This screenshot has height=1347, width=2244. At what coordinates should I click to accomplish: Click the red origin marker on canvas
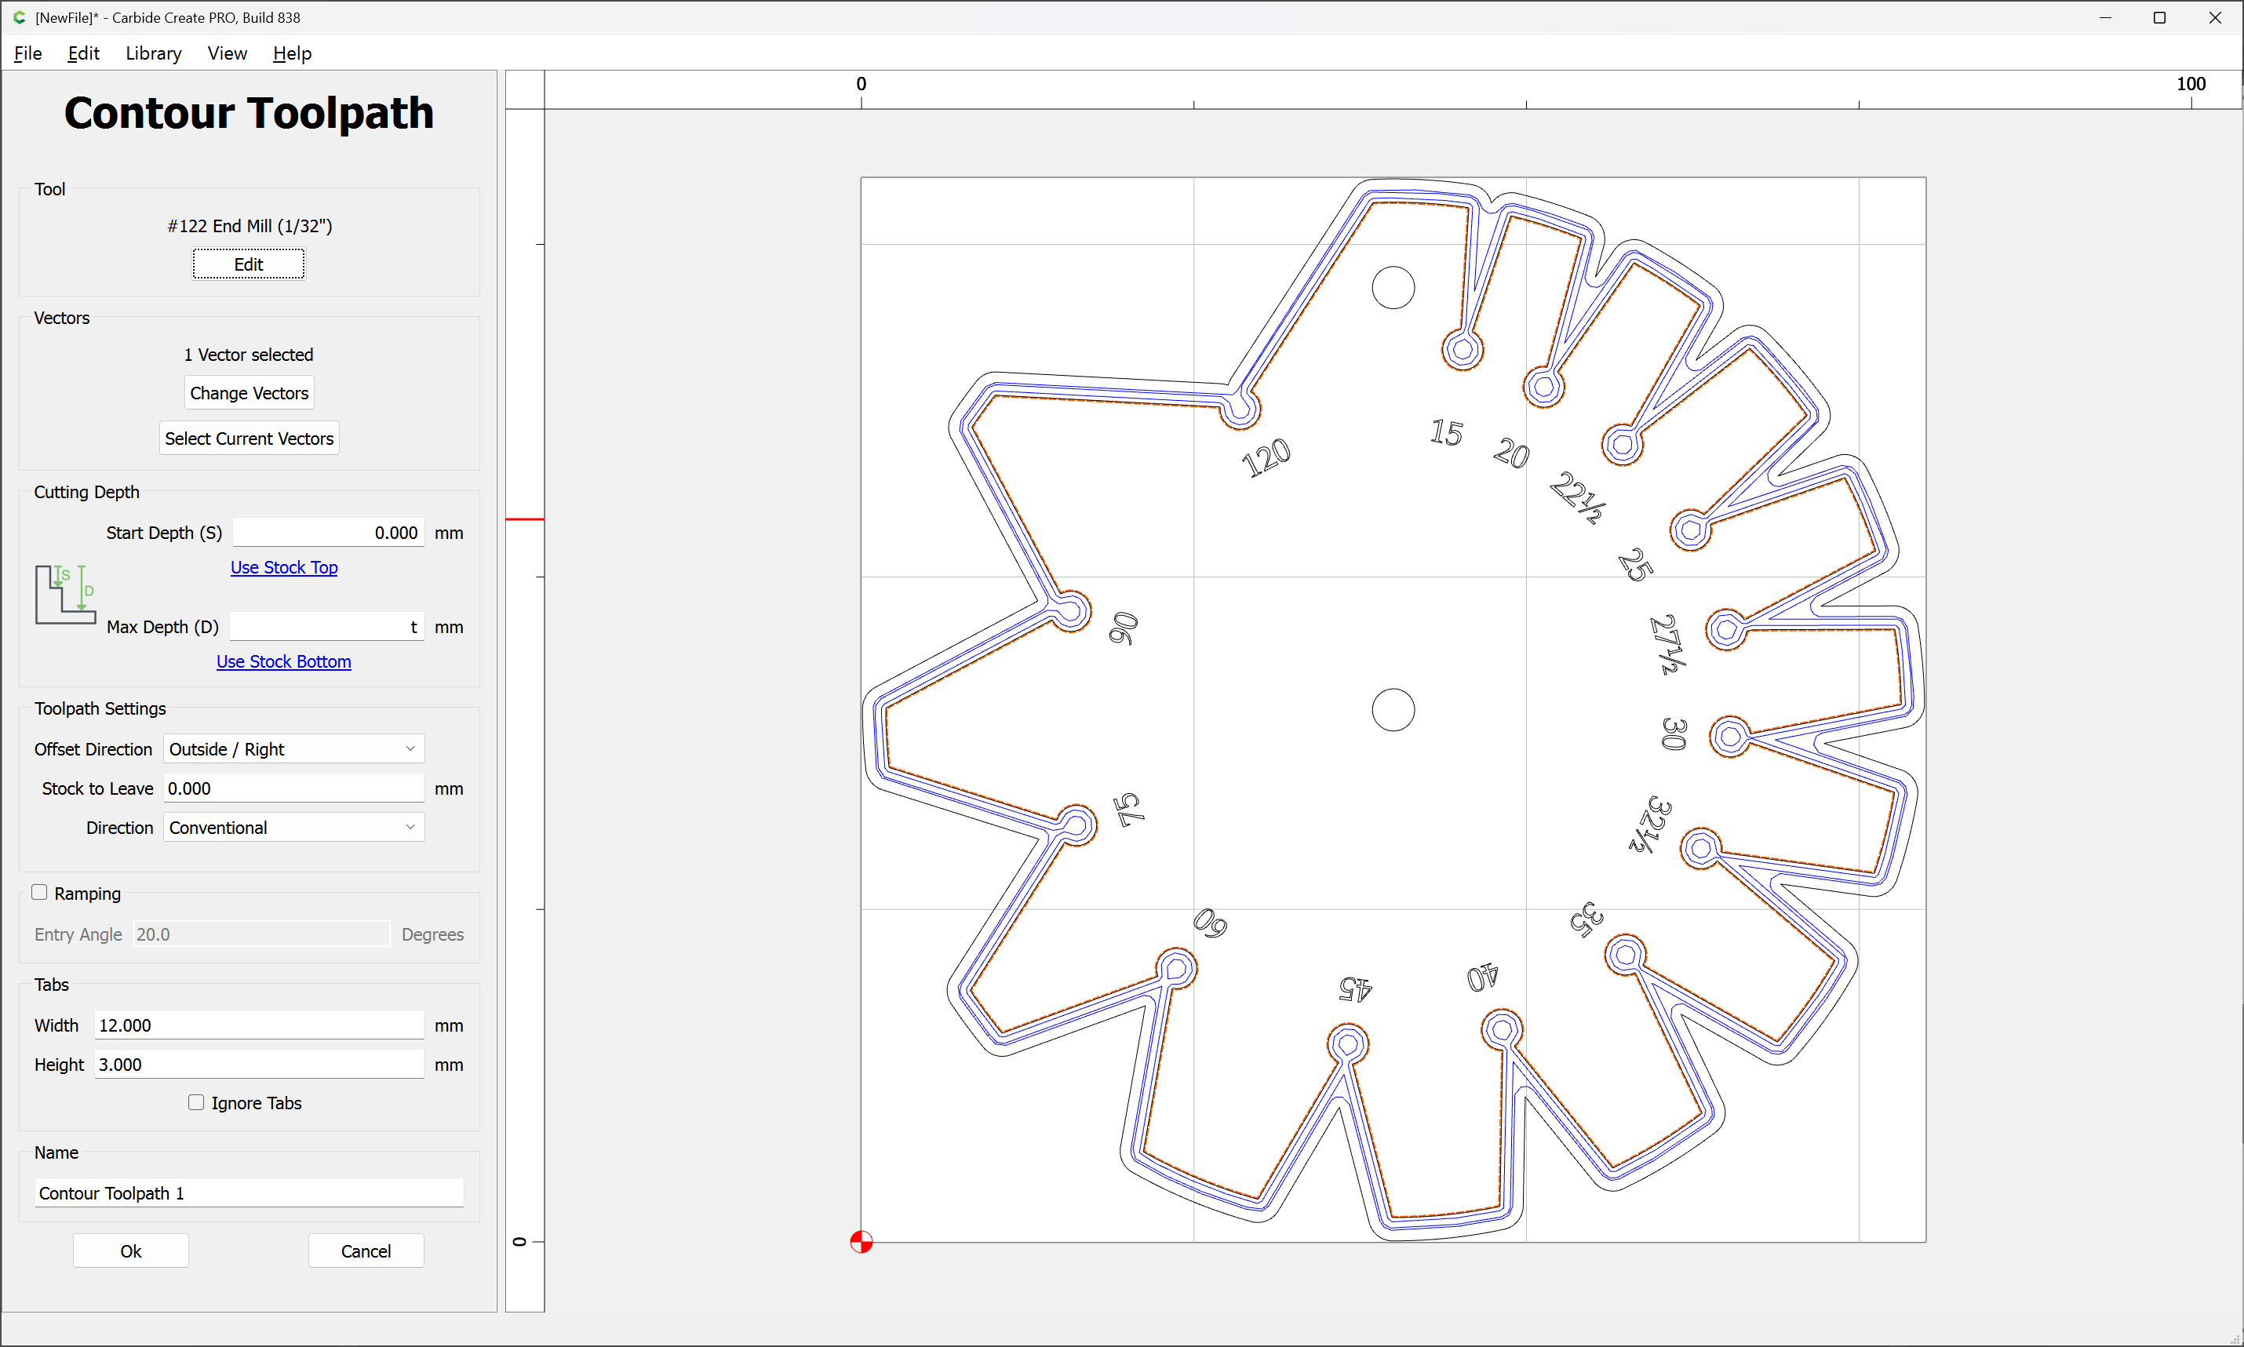point(861,1241)
